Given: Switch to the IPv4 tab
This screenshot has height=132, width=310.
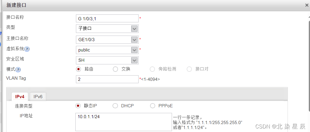Looking at the screenshot, I should click(x=20, y=97).
